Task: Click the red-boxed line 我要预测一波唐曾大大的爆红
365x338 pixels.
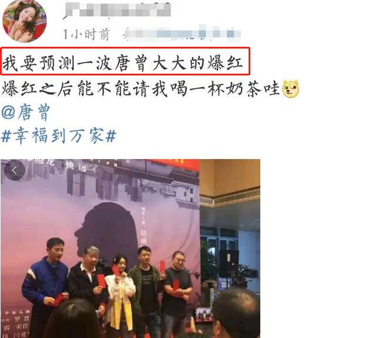Action: 125,61
